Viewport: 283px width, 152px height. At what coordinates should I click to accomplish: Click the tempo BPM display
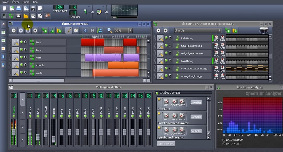coord(58,8)
